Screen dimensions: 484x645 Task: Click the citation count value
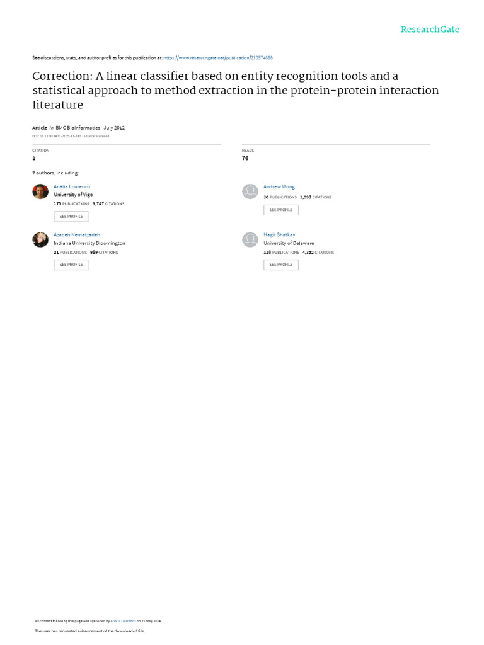(34, 159)
